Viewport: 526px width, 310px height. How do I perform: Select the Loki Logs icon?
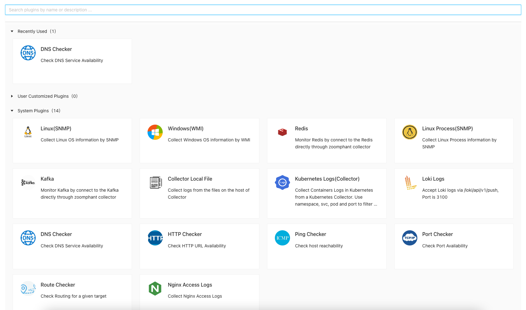click(410, 183)
